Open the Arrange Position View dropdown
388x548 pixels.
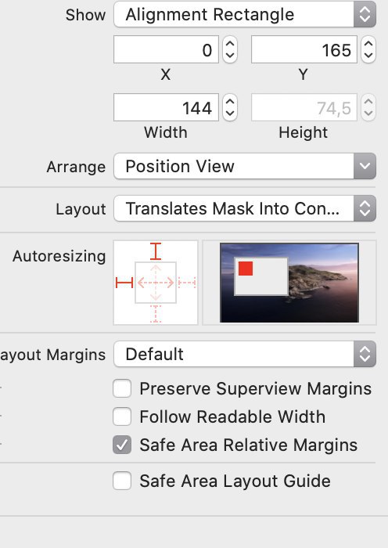click(245, 166)
